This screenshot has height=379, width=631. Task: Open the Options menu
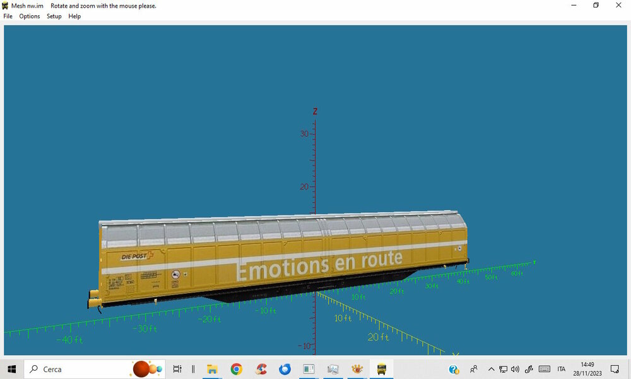pyautogui.click(x=30, y=16)
